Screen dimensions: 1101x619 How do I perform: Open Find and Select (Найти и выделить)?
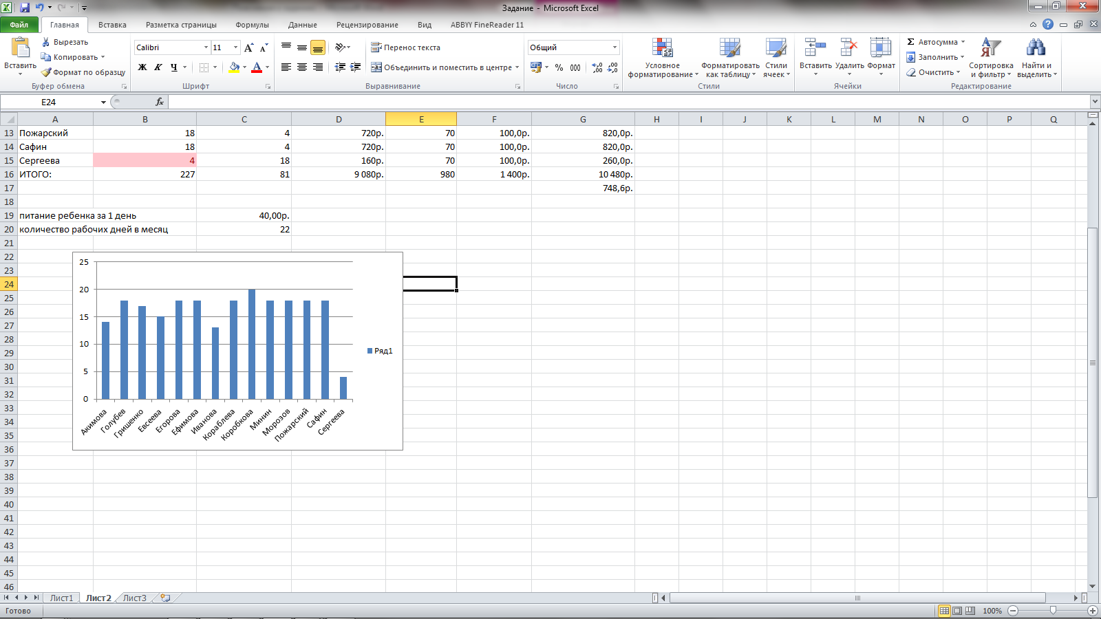click(1036, 58)
